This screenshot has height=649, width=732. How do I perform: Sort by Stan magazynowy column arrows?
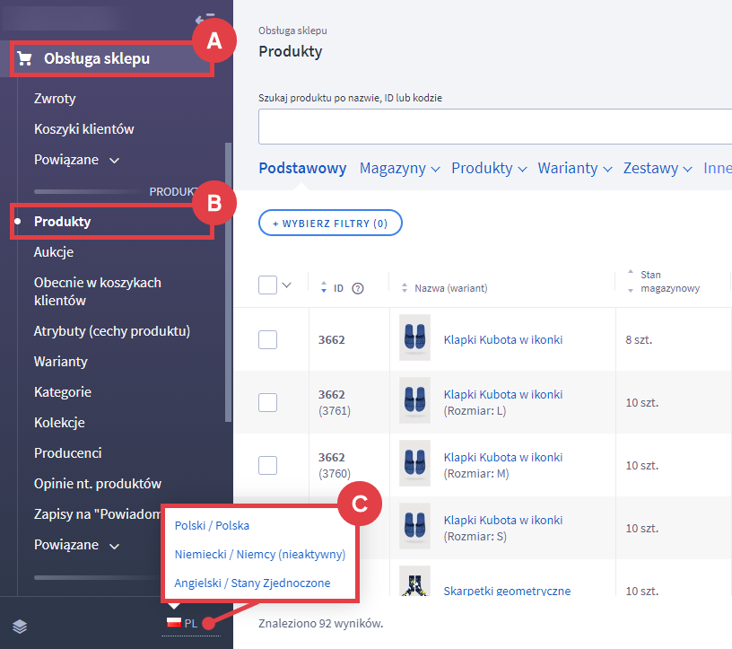click(x=631, y=282)
